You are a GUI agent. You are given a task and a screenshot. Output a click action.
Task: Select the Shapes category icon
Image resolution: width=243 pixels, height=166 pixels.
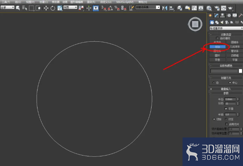point(217,23)
